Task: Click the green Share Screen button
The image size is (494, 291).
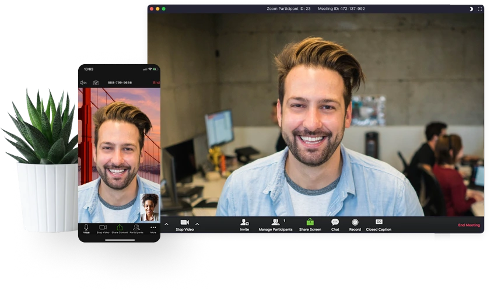Action: 310,225
